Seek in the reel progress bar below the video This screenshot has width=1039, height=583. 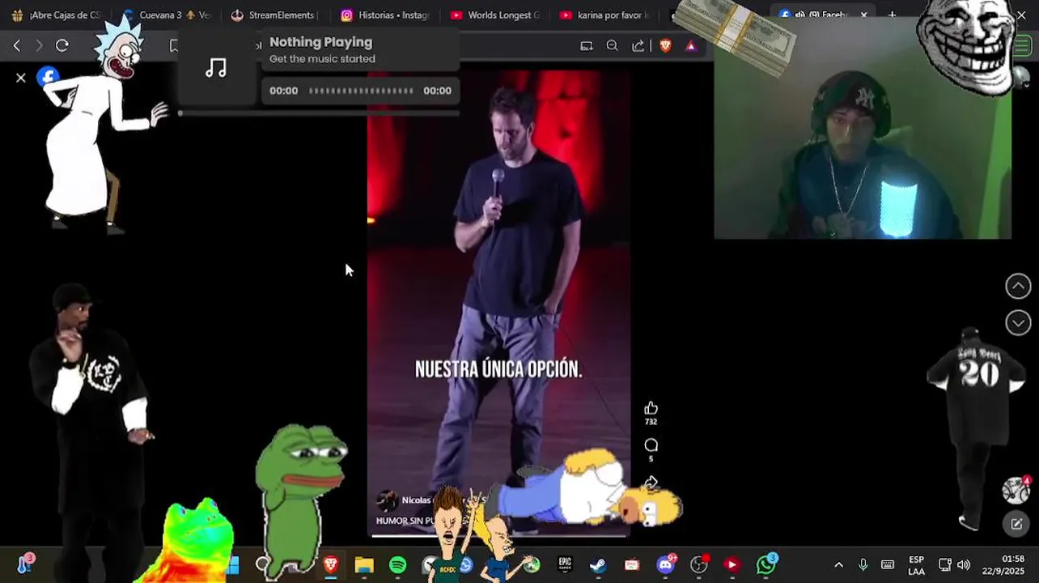(x=498, y=535)
